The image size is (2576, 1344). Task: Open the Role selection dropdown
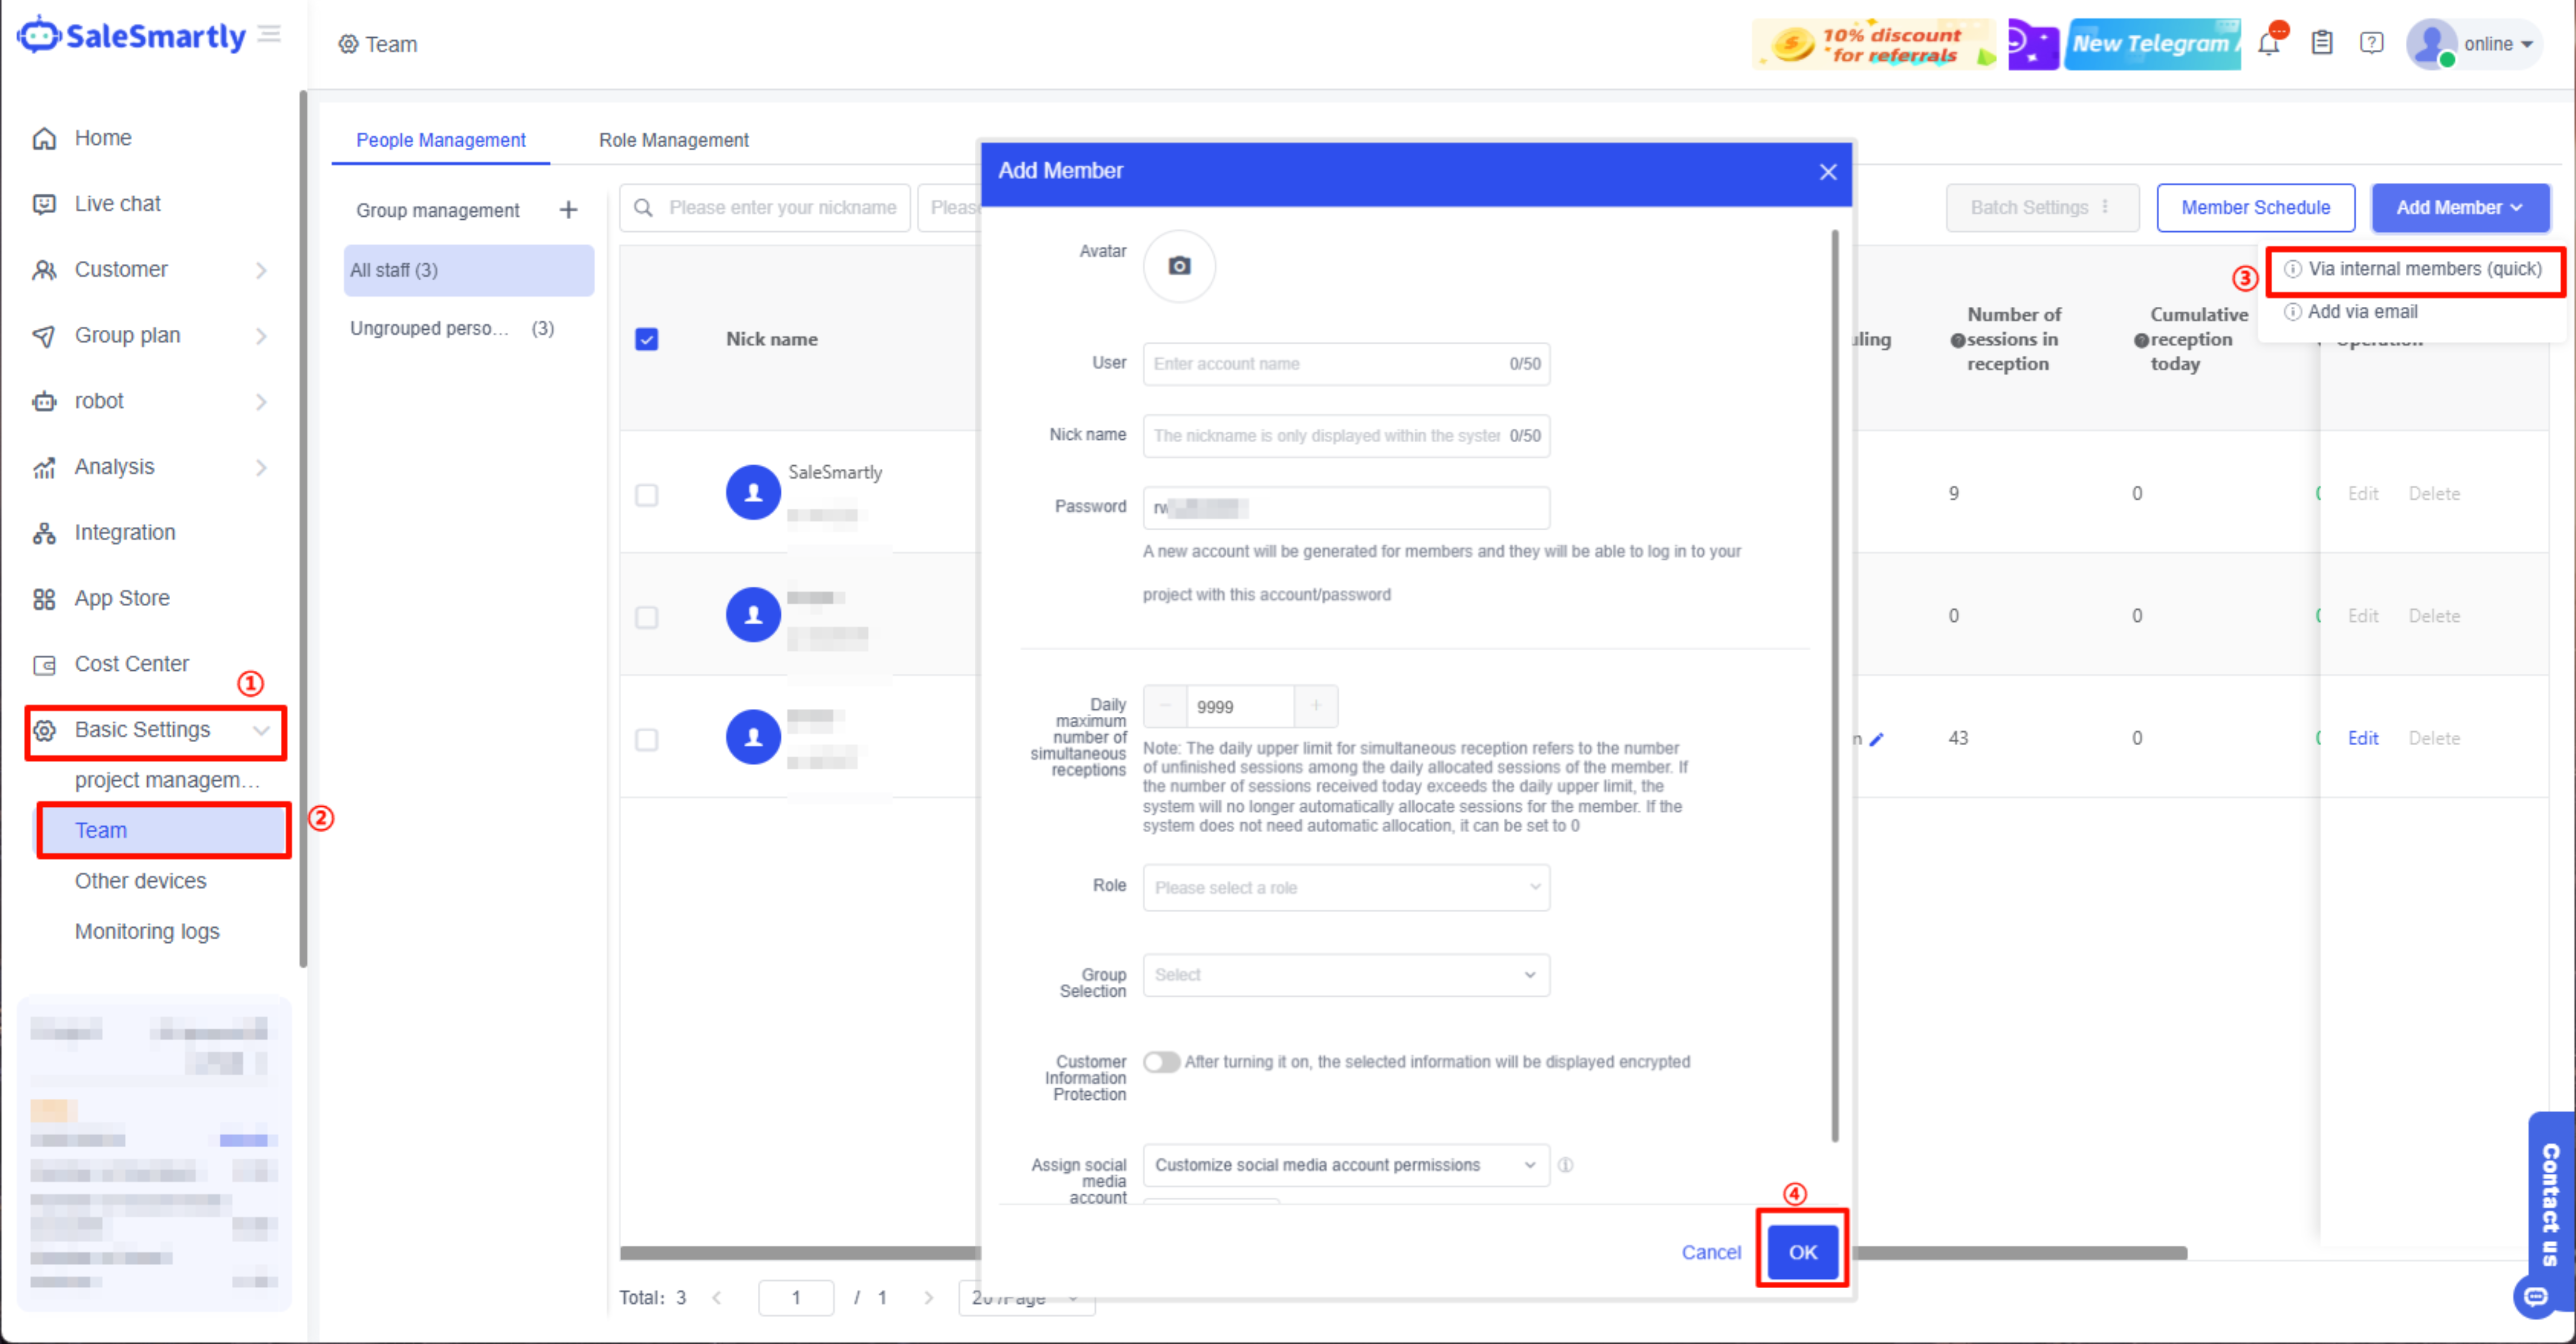pos(1345,887)
